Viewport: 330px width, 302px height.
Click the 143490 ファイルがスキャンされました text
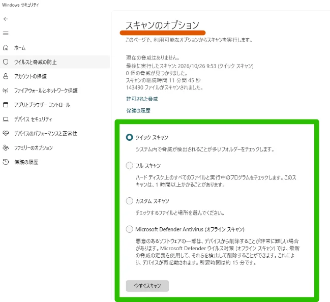click(x=164, y=87)
